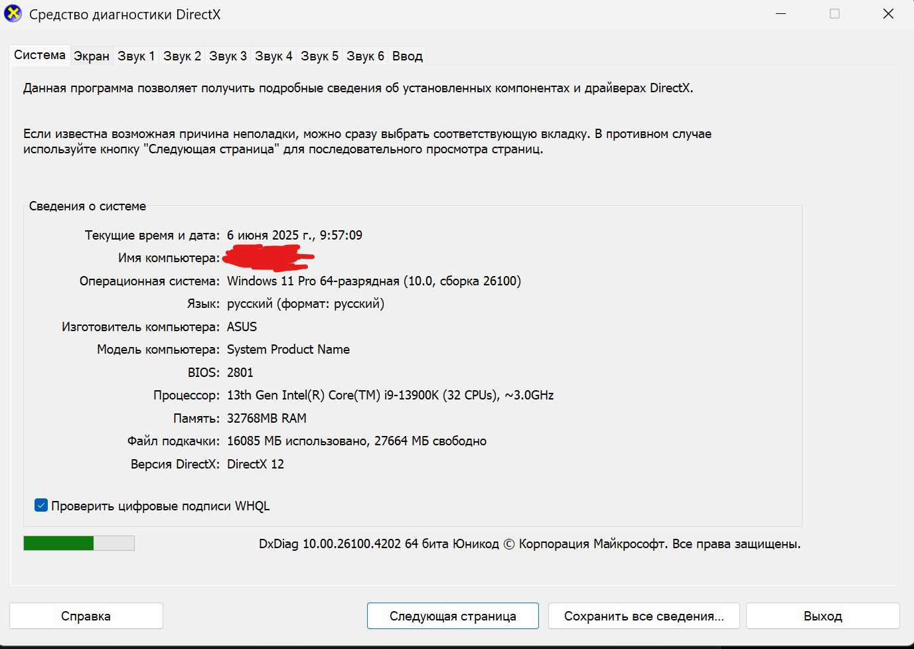Click the Текущие время и дата label
This screenshot has width=914, height=649.
152,236
